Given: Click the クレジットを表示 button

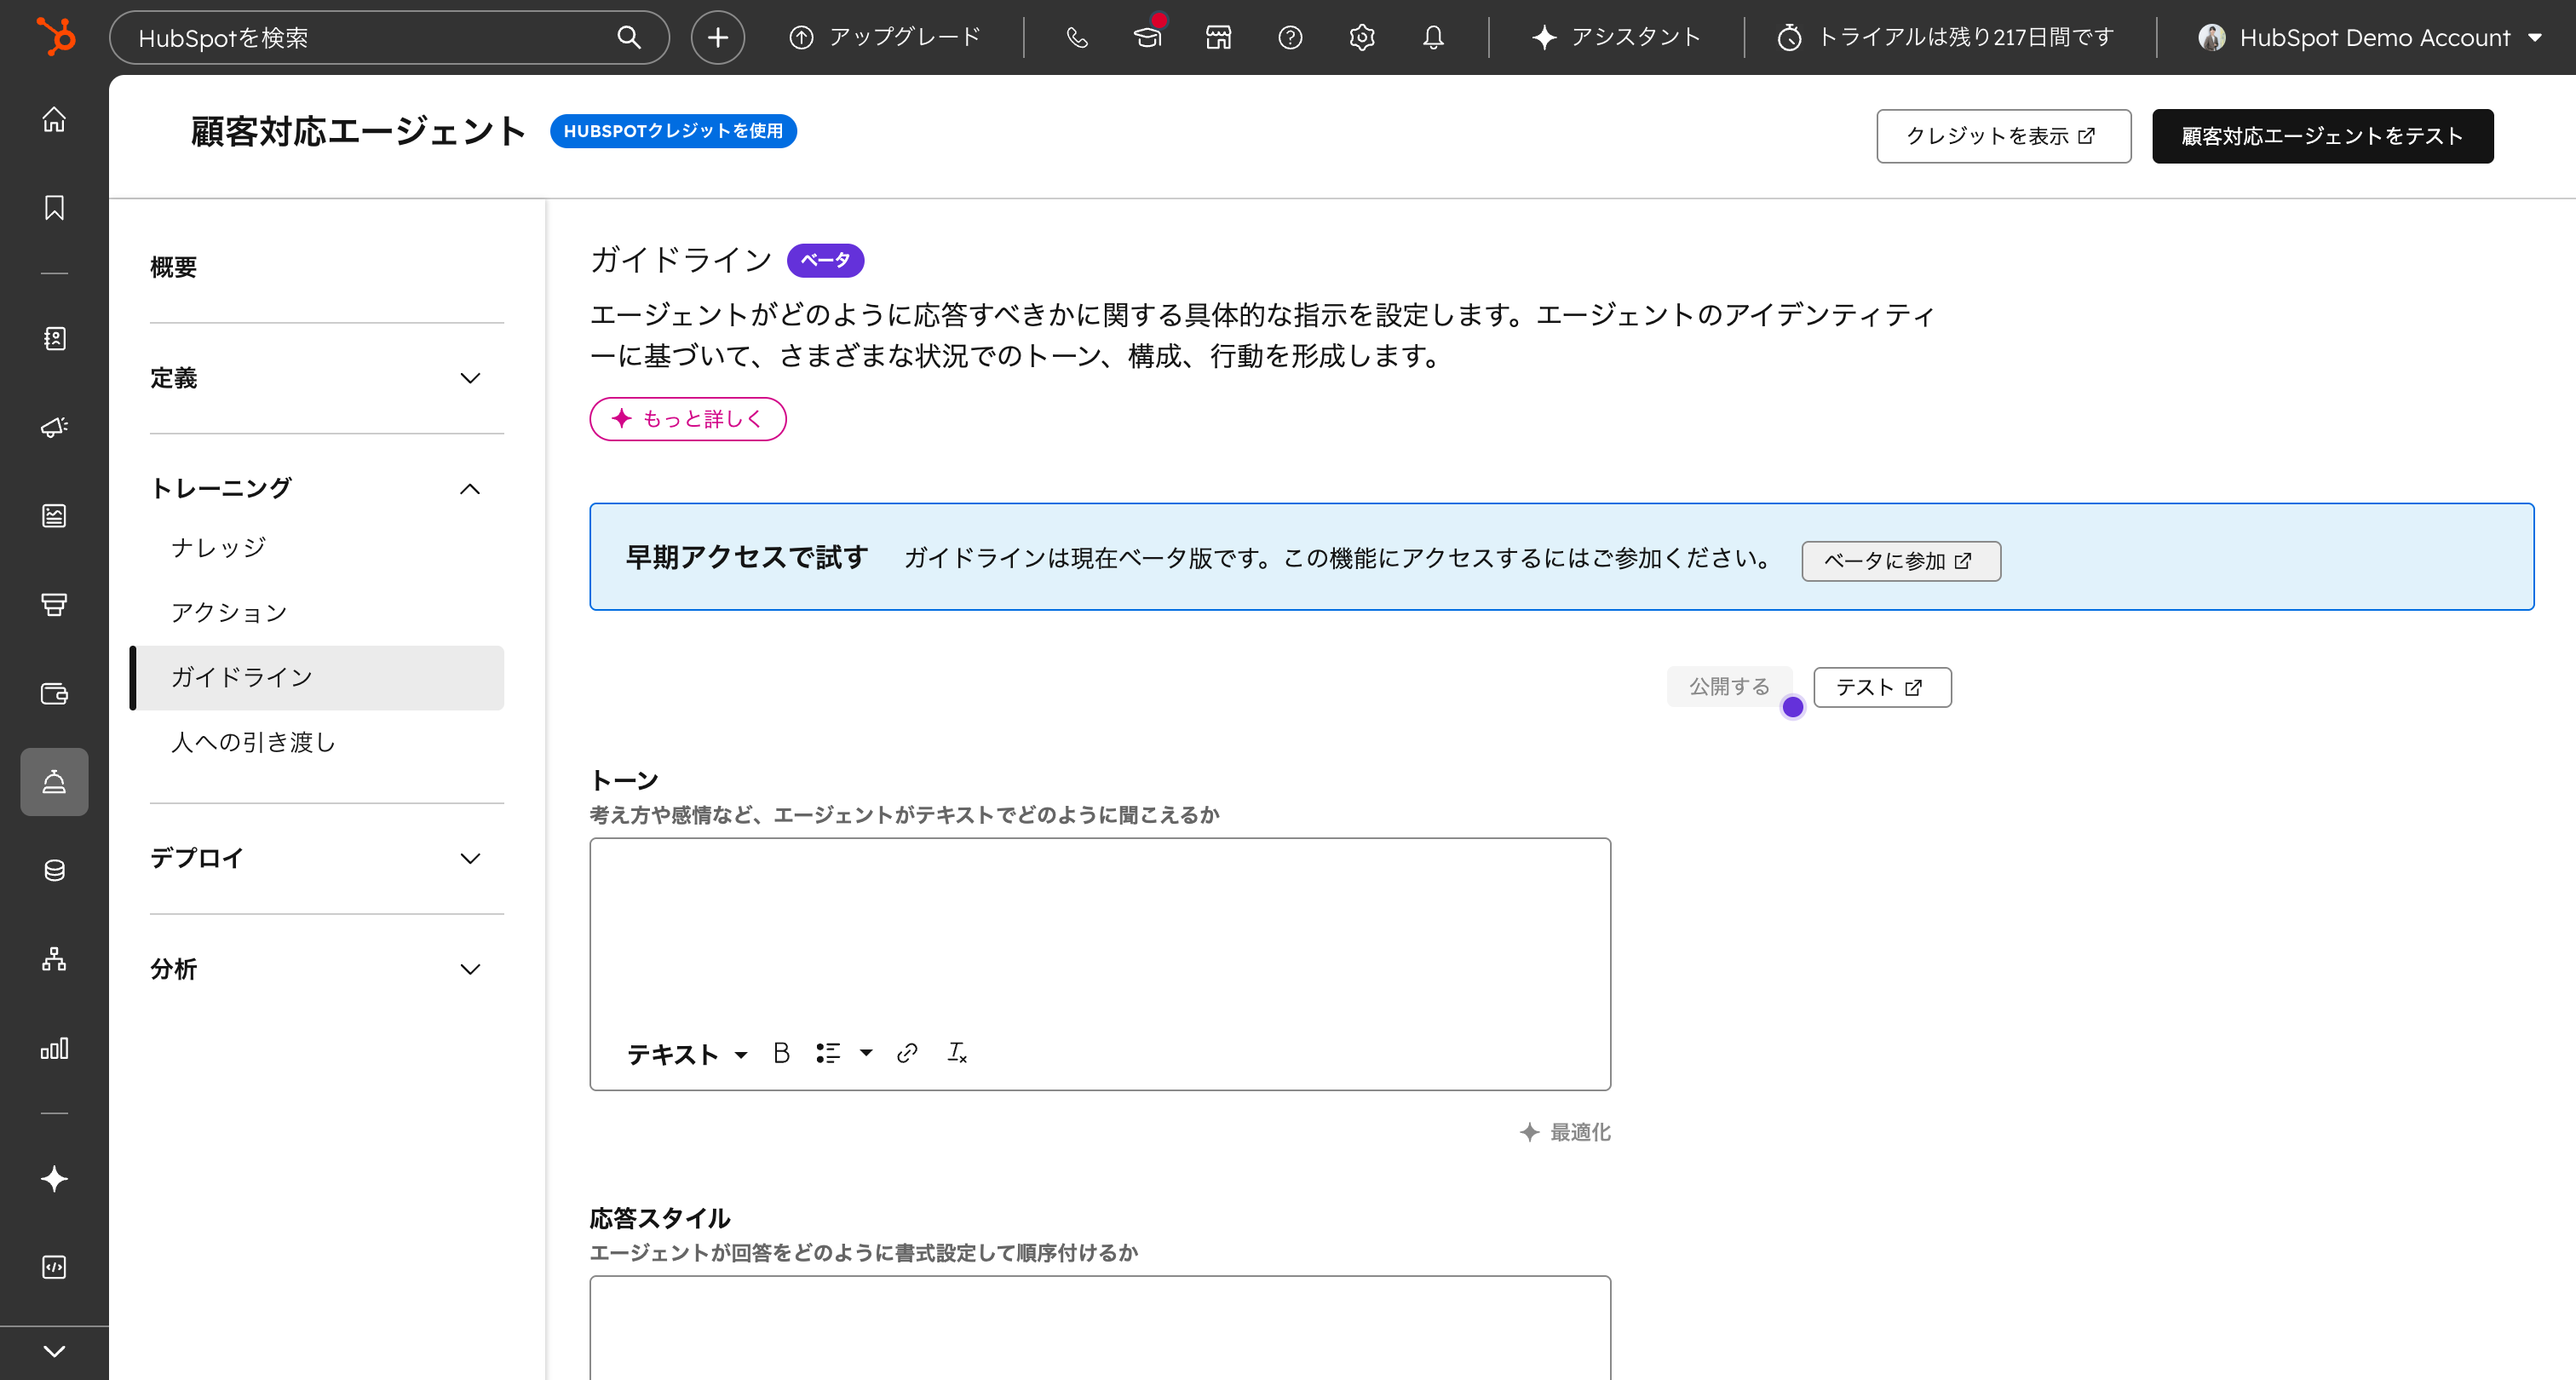Looking at the screenshot, I should [2003, 136].
